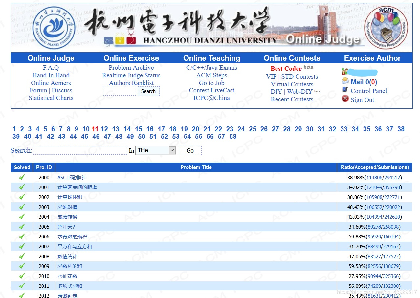
Task: Select Pro. ID cell 2007
Action: (44, 247)
